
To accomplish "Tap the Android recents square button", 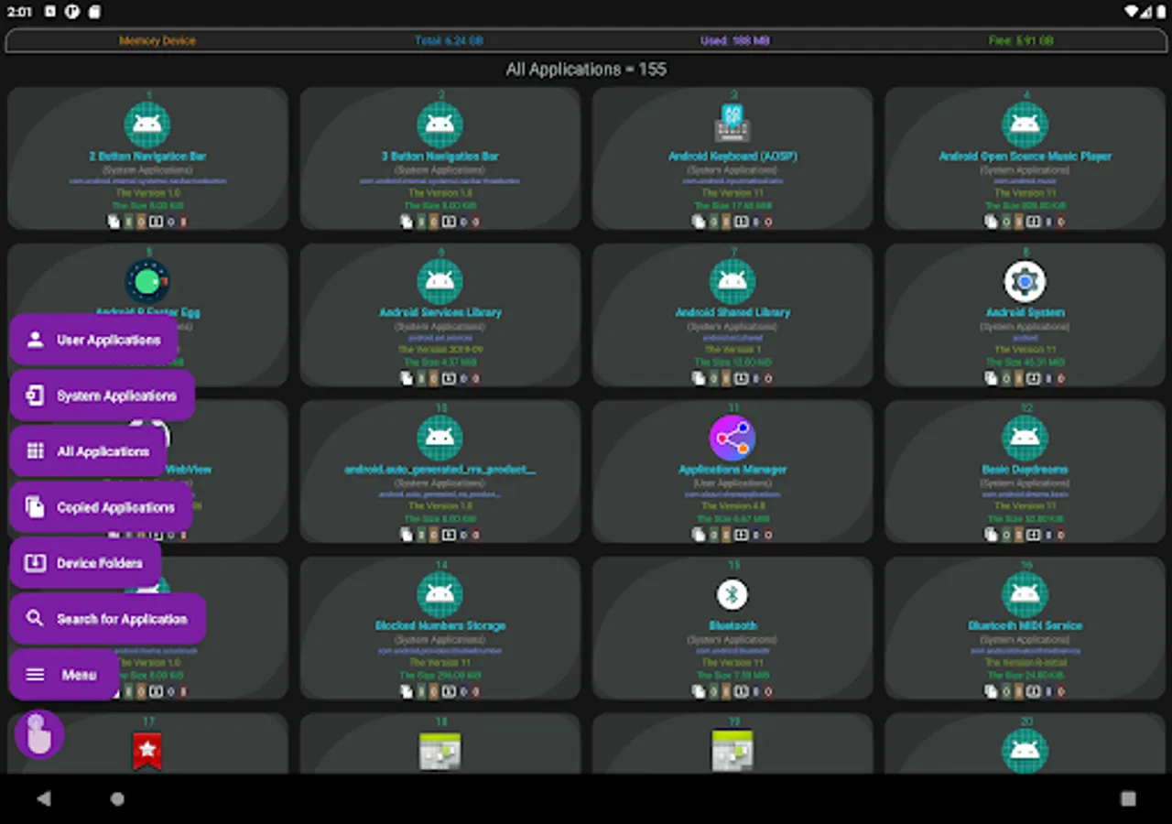I will [1128, 798].
